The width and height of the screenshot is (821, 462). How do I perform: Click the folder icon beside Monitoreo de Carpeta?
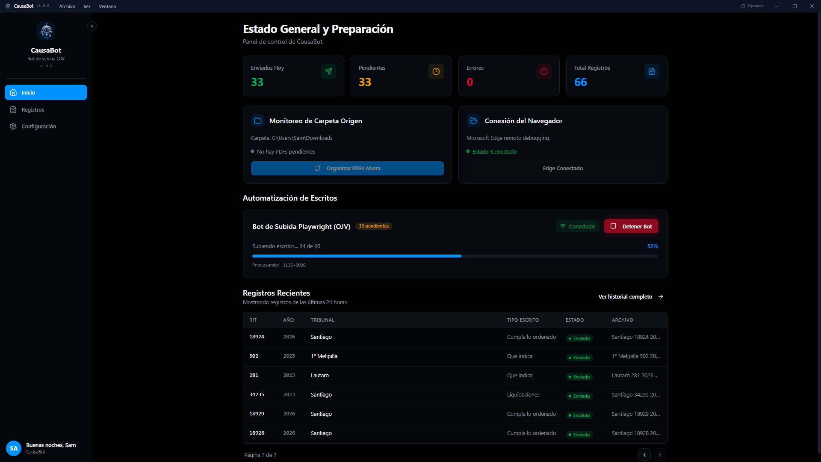pyautogui.click(x=258, y=121)
